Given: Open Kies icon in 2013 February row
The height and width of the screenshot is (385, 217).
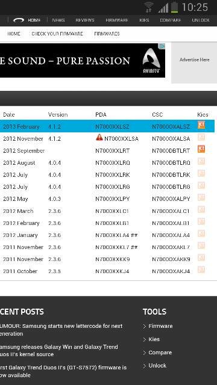Looking at the screenshot, I should point(201,125).
